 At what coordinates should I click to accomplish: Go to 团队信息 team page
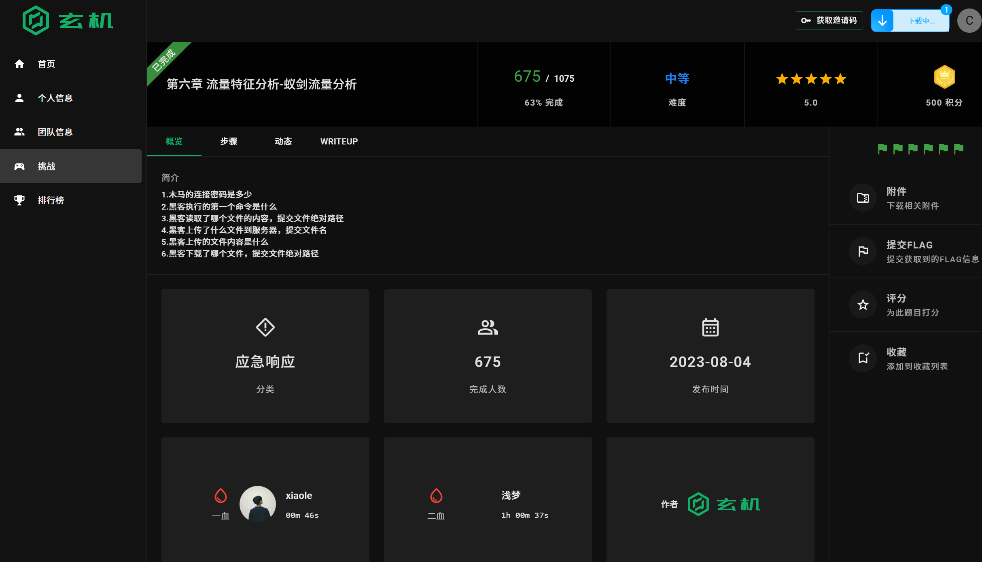click(x=55, y=132)
